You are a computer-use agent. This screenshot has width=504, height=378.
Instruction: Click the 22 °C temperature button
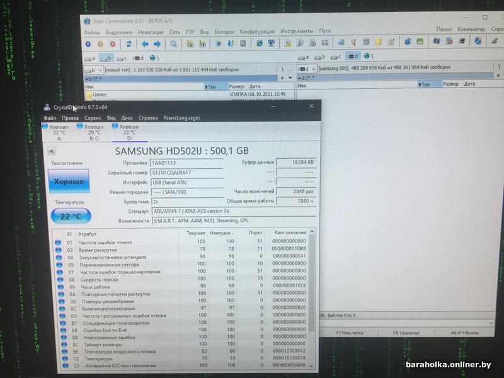[x=71, y=216]
